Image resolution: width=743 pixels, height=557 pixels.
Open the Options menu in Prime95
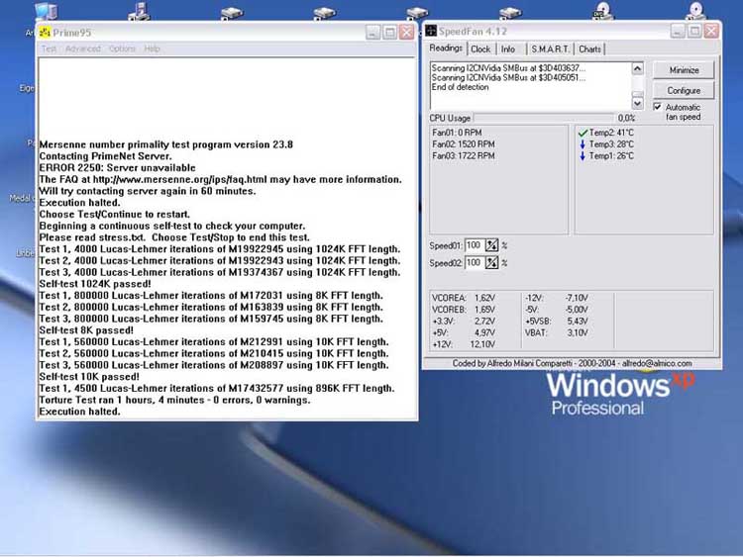[122, 48]
